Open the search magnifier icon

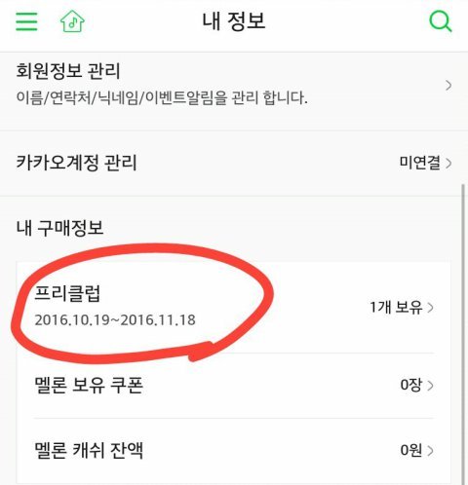point(441,21)
